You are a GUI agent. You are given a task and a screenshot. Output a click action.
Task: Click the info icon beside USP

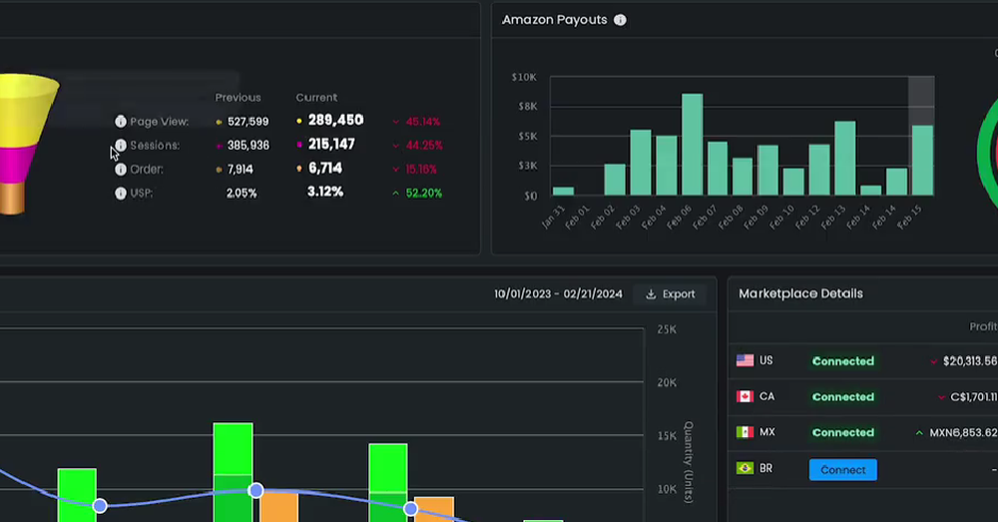click(x=121, y=193)
